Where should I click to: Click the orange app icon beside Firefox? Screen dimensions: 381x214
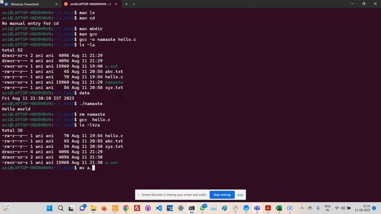(x=115, y=208)
